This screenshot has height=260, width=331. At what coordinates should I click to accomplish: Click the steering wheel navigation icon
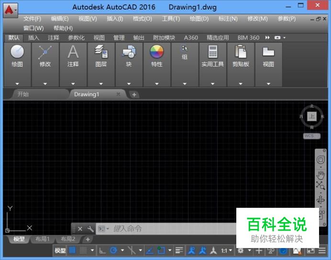320,160
